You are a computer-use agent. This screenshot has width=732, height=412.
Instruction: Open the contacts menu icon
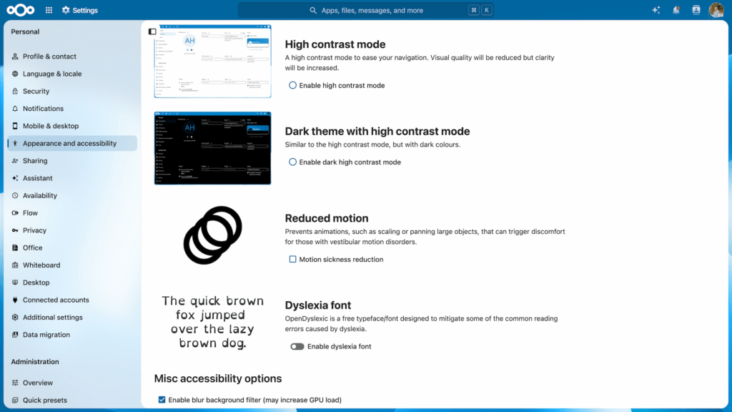click(x=696, y=10)
